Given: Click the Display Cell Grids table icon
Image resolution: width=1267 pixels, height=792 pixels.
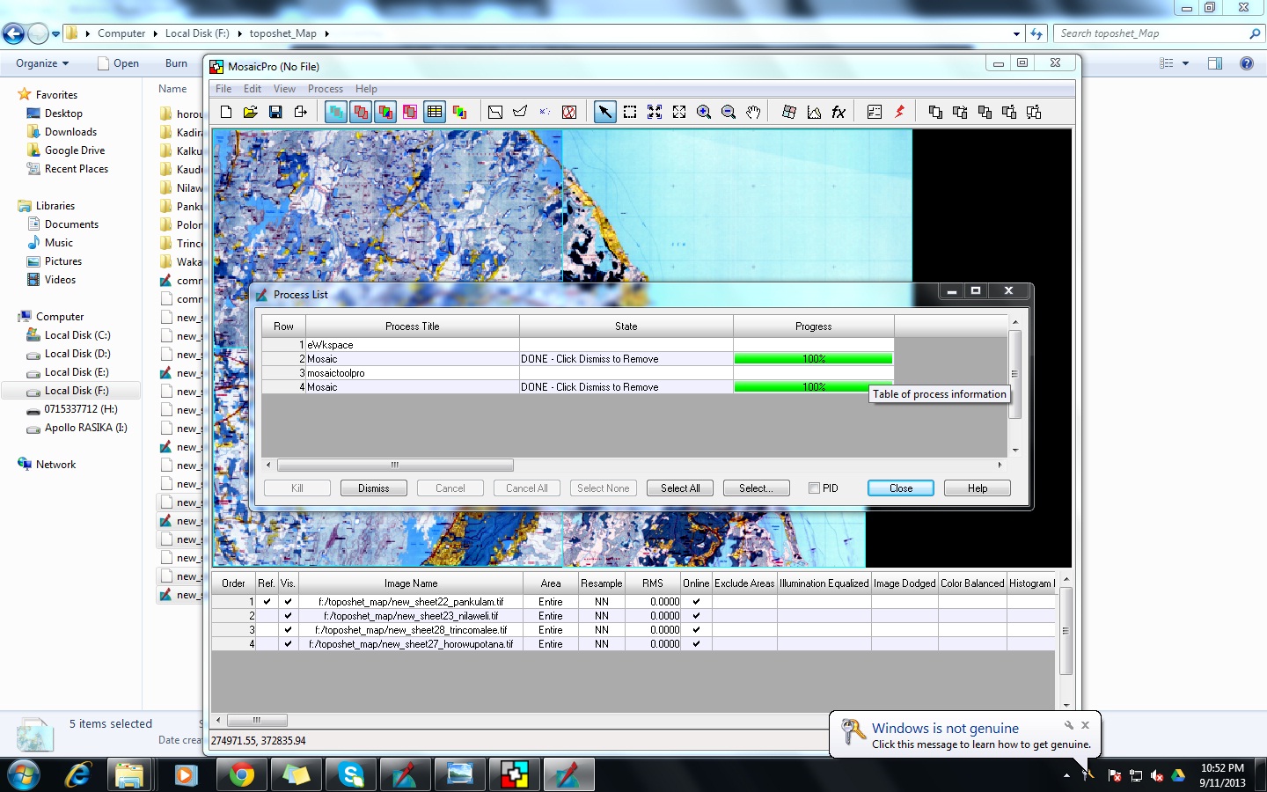Looking at the screenshot, I should coord(435,112).
